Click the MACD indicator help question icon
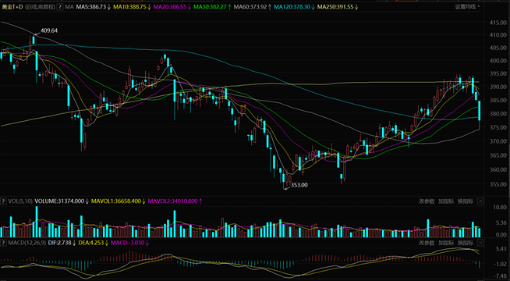 click(x=3, y=243)
